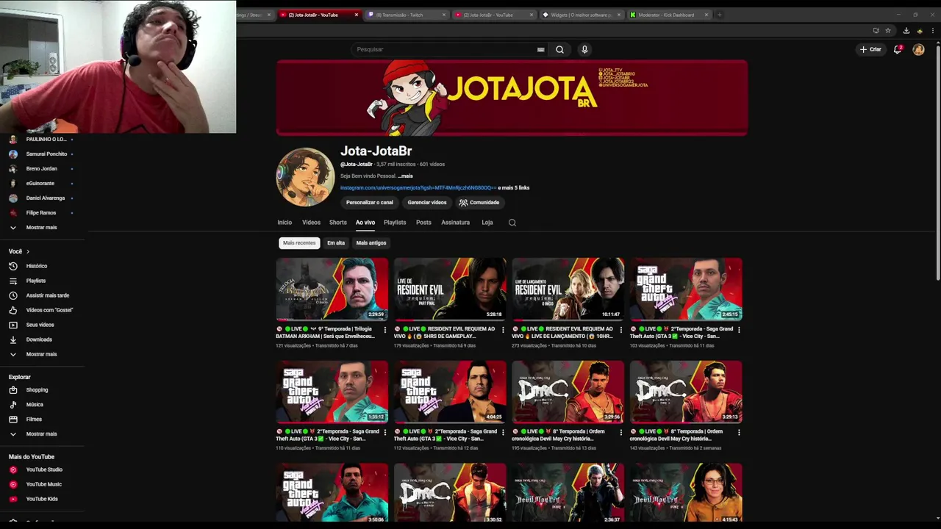Open a new browser tab with plus
The height and width of the screenshot is (529, 941).
pyautogui.click(x=720, y=15)
